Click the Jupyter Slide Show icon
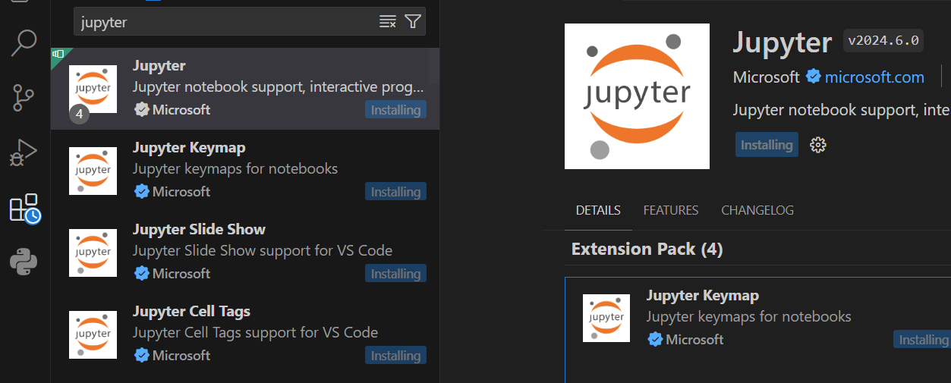This screenshot has height=383, width=951. pos(93,253)
